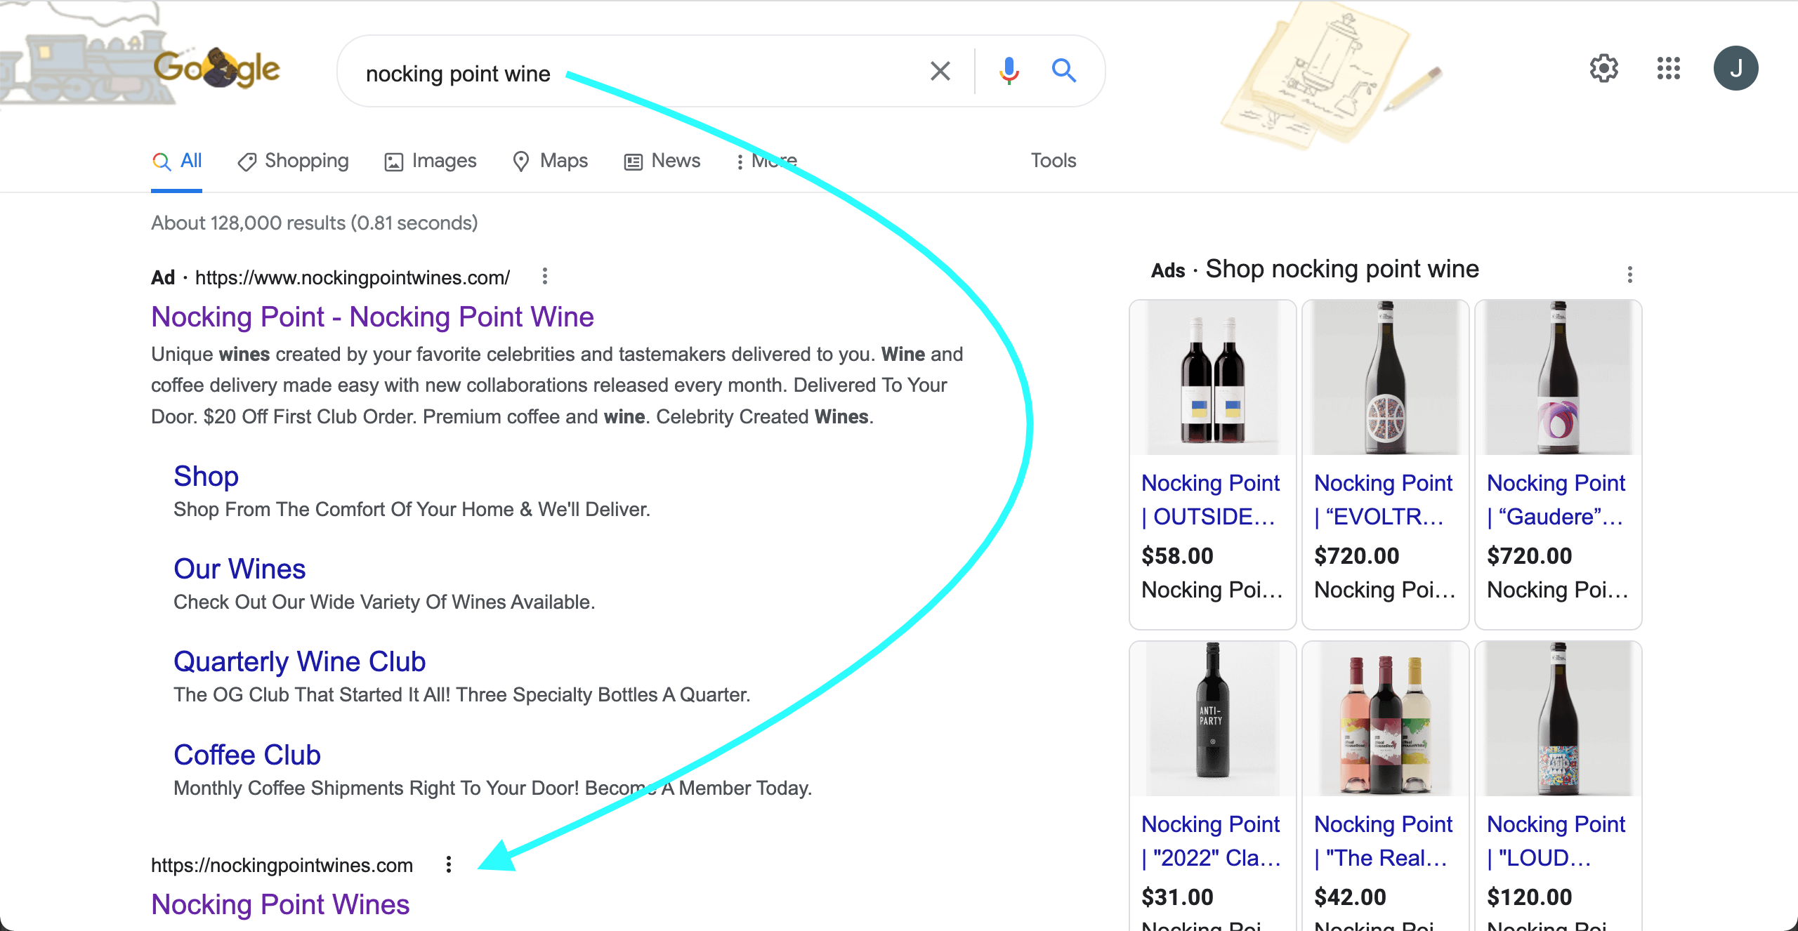1798x931 pixels.
Task: Switch to the Shopping tab
Action: (293, 161)
